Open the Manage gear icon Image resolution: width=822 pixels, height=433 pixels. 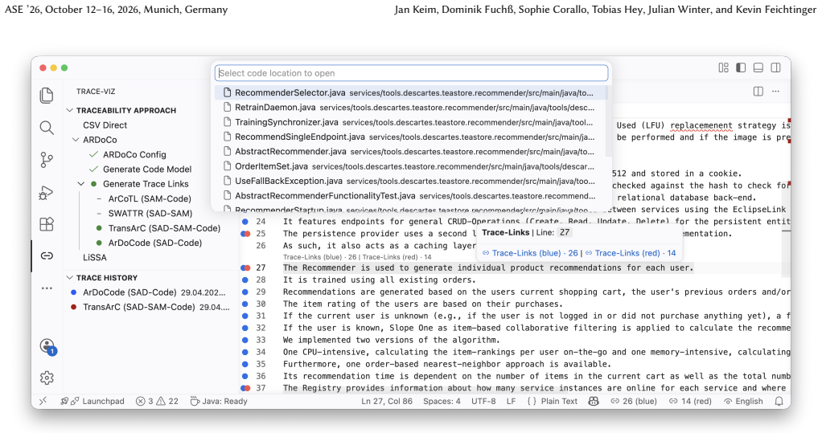[47, 378]
